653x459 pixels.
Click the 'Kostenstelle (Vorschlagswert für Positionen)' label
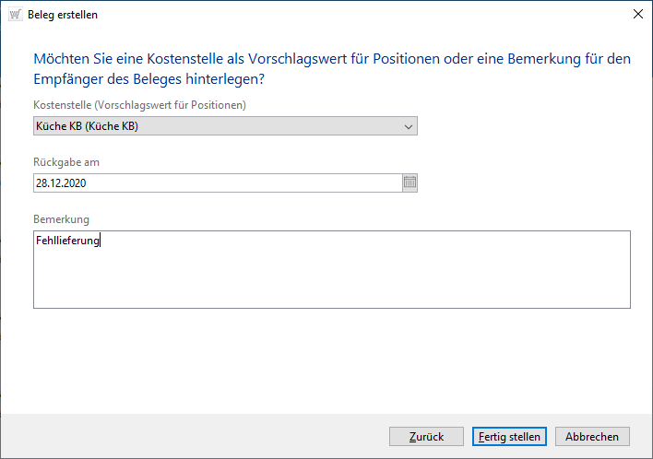coord(139,105)
